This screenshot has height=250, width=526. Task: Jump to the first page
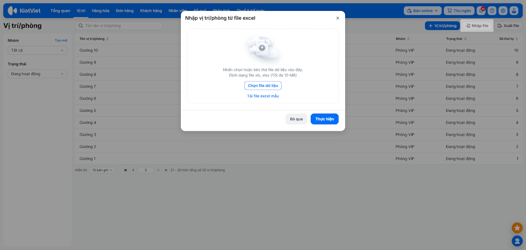(125, 170)
